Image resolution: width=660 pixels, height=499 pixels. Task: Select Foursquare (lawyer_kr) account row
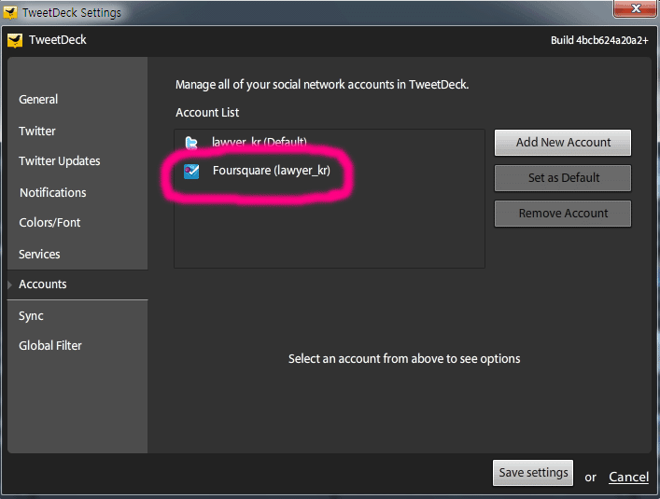click(x=330, y=171)
